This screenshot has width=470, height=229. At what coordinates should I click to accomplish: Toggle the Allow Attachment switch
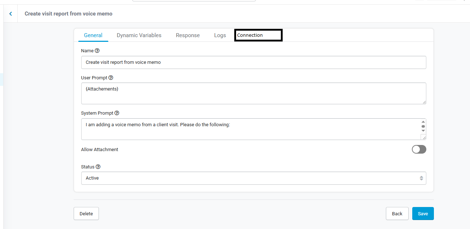419,149
